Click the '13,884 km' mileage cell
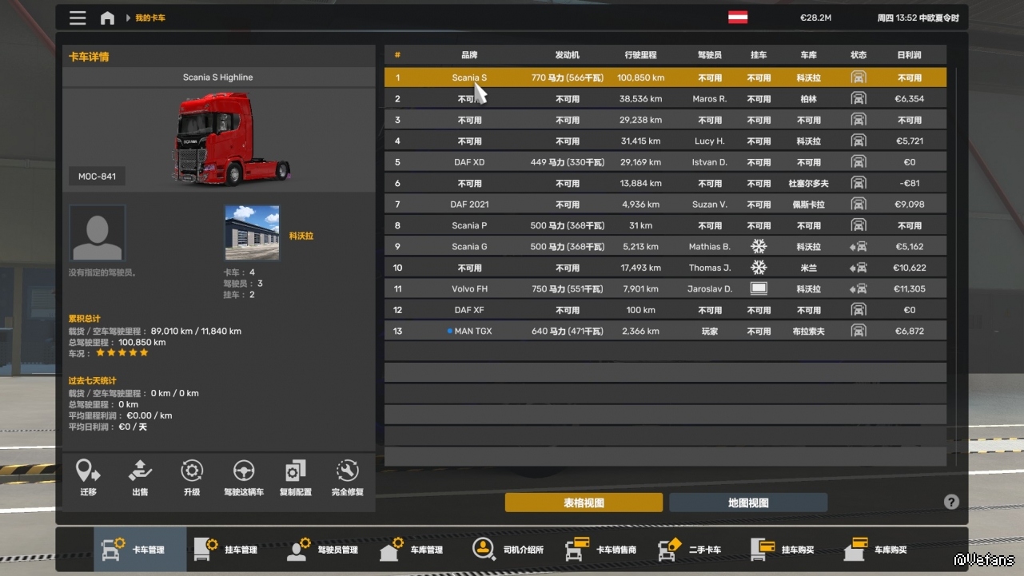 coord(640,183)
